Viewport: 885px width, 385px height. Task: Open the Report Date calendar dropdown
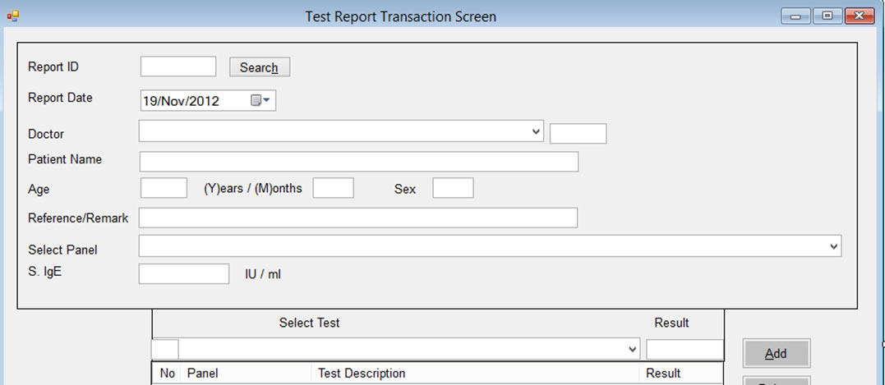pos(260,101)
